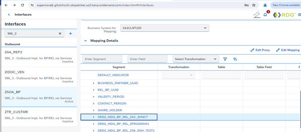Open DEFAULT_INDICATOR transformation dropdown
This screenshot has height=132, width=301.
click(x=179, y=75)
